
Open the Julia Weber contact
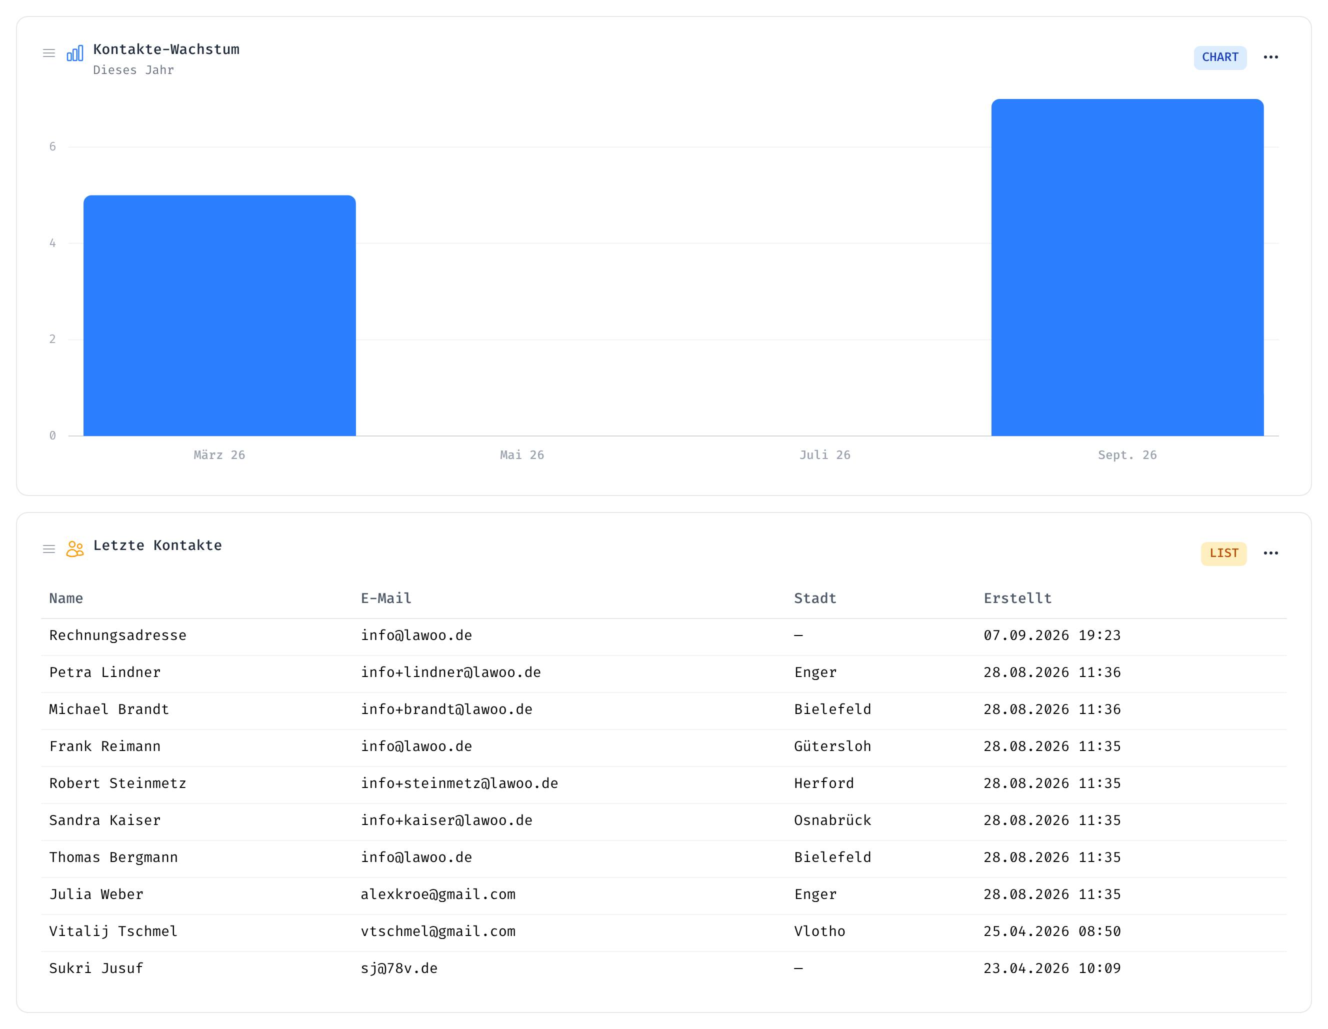[96, 894]
